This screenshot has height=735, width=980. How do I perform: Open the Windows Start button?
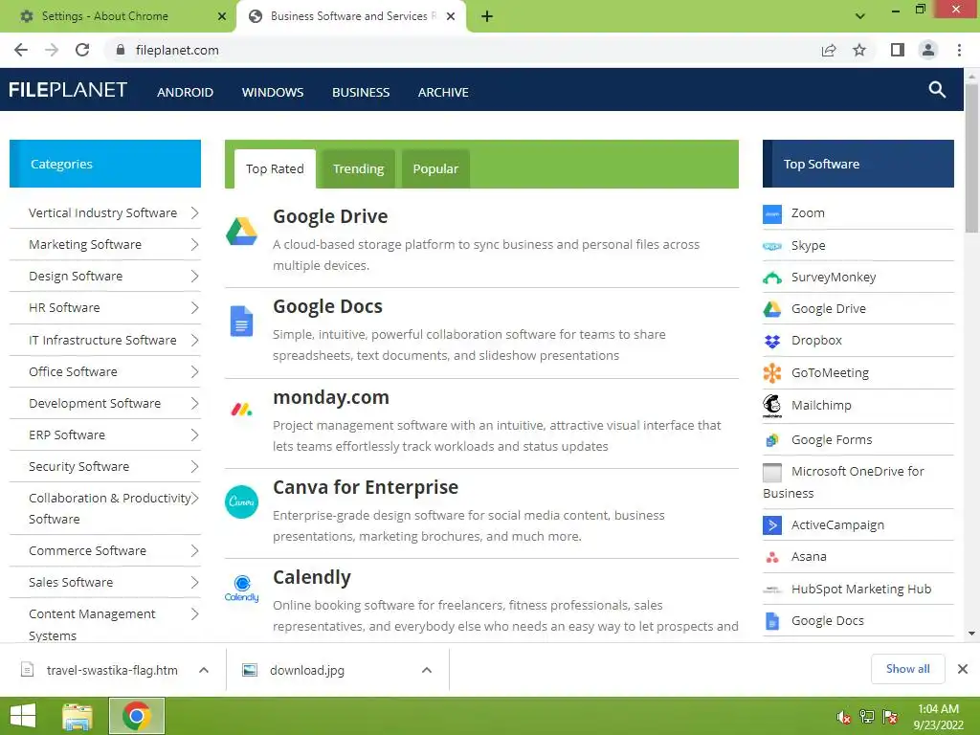[23, 716]
